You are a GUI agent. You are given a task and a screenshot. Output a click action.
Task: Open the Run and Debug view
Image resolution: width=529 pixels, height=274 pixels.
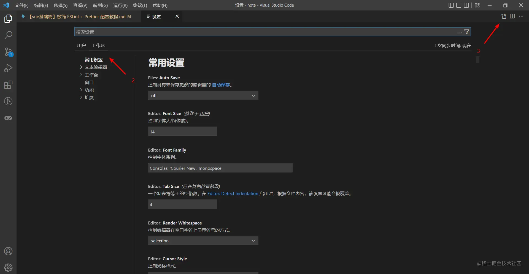pyautogui.click(x=8, y=68)
